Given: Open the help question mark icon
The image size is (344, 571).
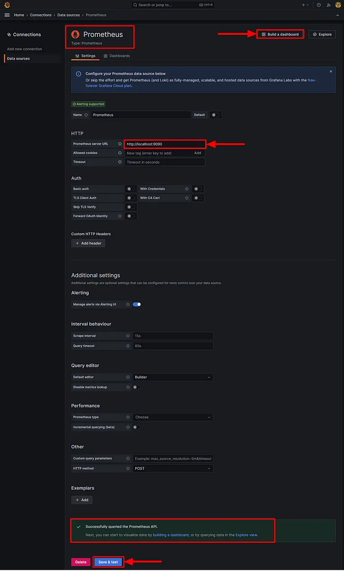Looking at the screenshot, I should (x=319, y=5).
